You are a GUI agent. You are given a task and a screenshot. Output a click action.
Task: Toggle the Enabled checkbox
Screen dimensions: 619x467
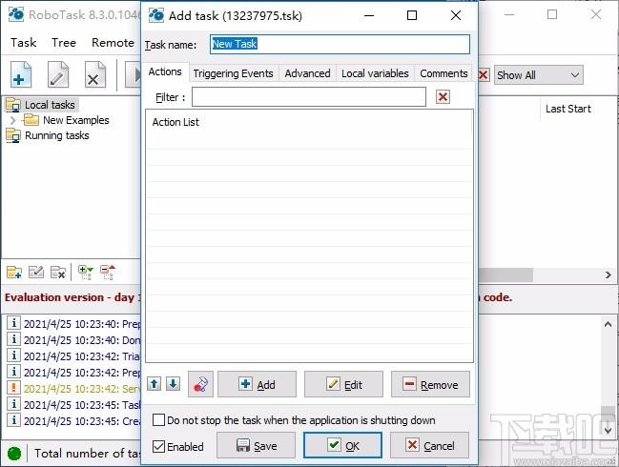[158, 446]
